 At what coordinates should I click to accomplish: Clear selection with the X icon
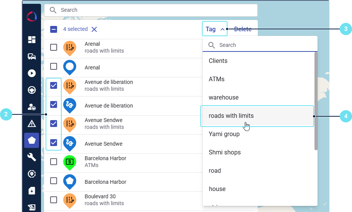(x=94, y=29)
